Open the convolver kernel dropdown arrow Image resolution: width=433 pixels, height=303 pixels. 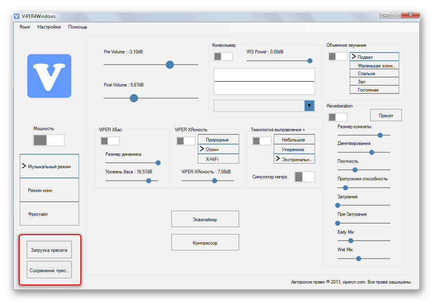pos(309,106)
